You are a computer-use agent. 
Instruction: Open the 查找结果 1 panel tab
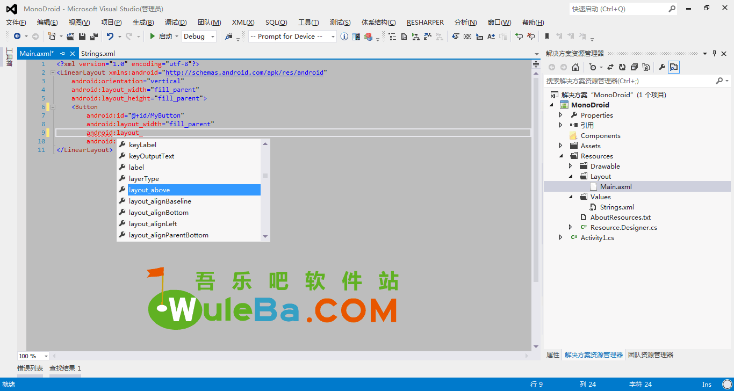click(x=66, y=368)
